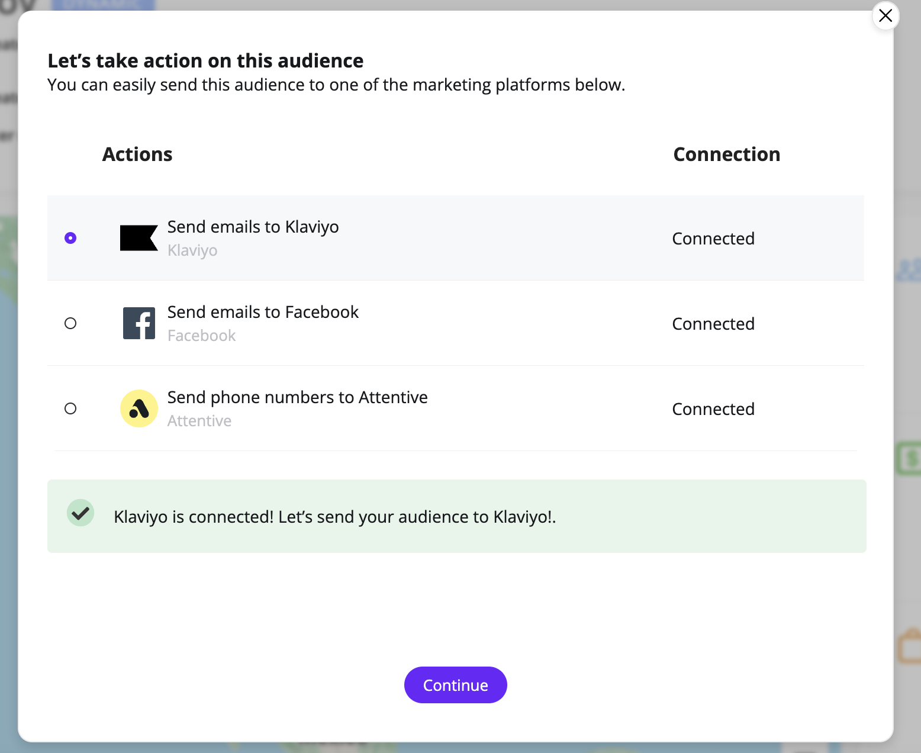This screenshot has width=921, height=753.
Task: Click the gray Klaviyo sublabel
Action: (192, 250)
